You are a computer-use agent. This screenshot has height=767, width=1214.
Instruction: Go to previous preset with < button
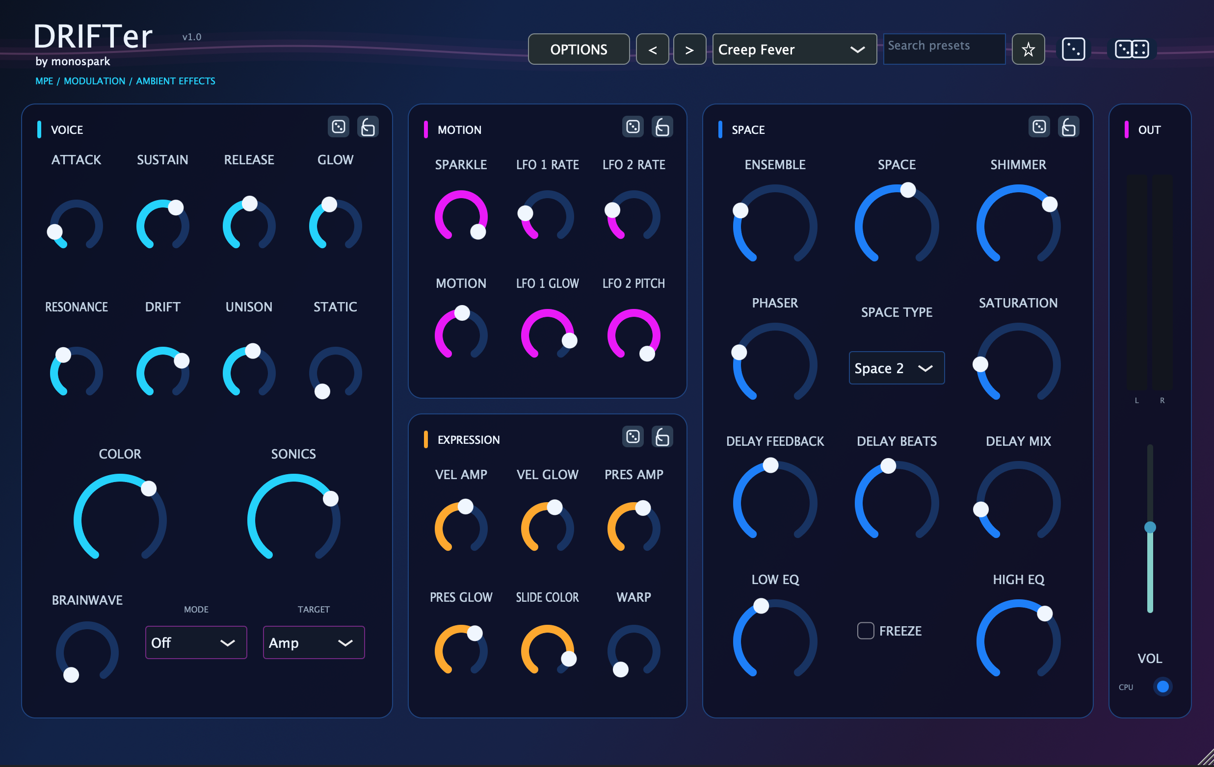click(652, 49)
